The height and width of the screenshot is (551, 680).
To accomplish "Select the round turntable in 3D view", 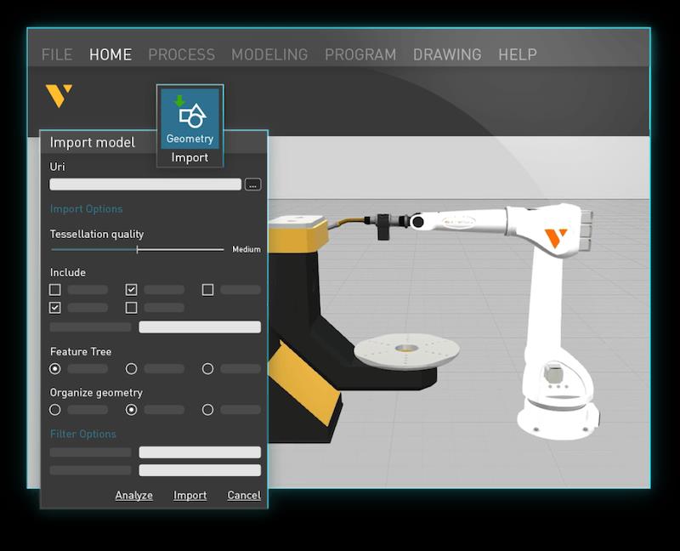I will pos(406,349).
